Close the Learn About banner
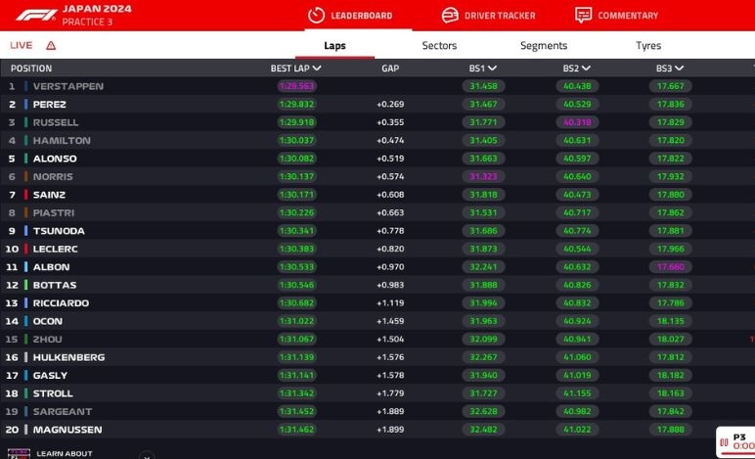The image size is (755, 459). click(x=146, y=455)
